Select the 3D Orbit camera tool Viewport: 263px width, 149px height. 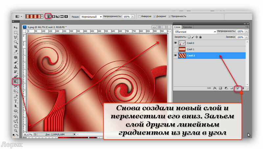point(16,121)
